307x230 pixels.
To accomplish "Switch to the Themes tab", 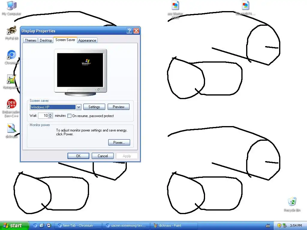I will [x=31, y=40].
